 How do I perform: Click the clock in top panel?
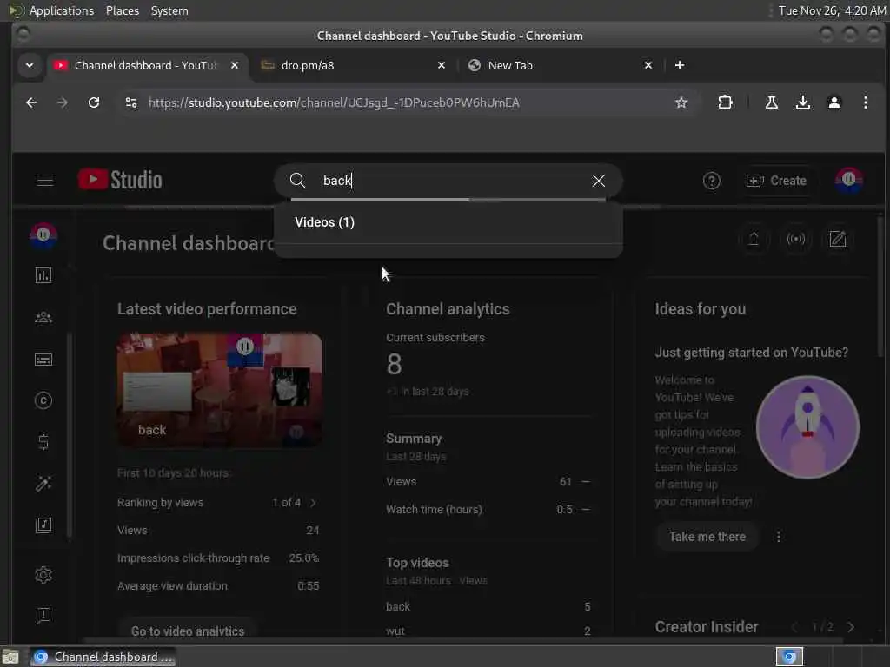tap(832, 10)
